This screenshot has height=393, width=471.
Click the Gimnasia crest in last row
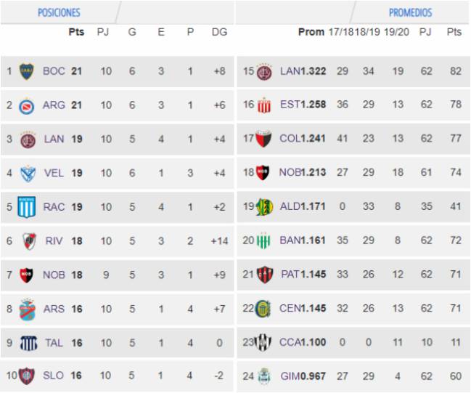pos(264,376)
